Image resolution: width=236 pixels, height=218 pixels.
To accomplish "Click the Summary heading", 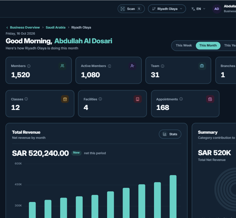I will coord(208,132).
